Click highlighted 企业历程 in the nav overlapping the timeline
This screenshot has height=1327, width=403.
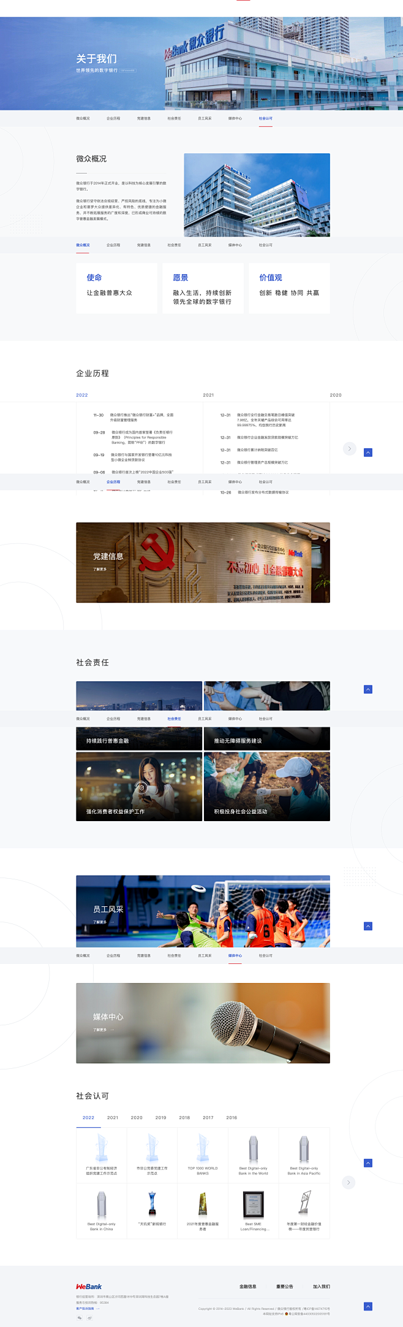(x=113, y=482)
